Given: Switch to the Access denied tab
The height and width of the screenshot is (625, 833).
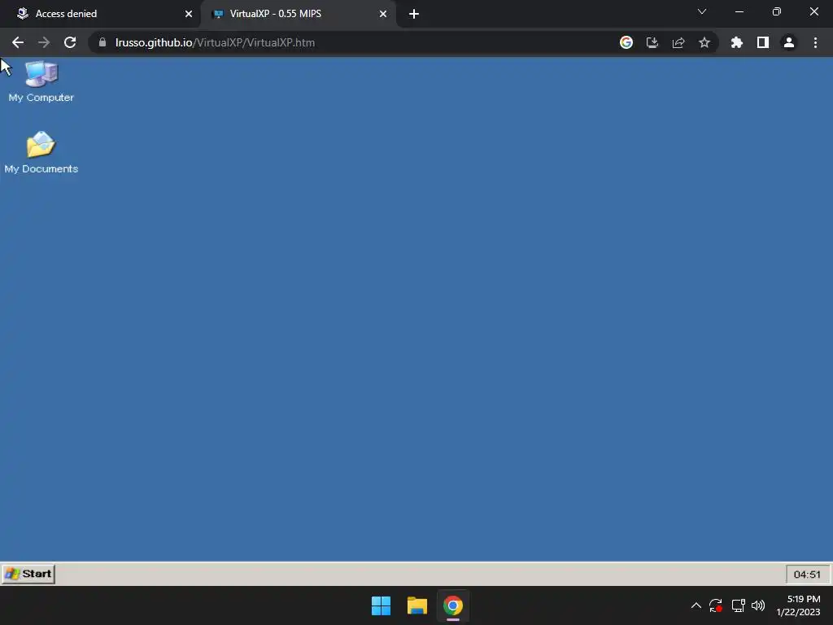Looking at the screenshot, I should pos(101,14).
